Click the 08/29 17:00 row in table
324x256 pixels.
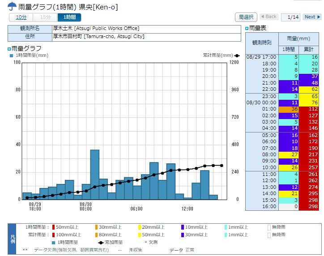262,57
